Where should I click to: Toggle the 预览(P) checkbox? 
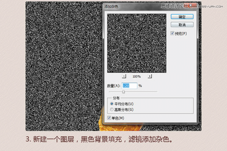[x=172, y=33]
